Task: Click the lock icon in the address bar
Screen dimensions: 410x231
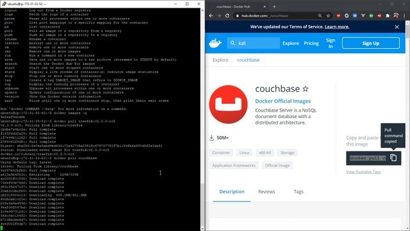Action: [x=238, y=15]
